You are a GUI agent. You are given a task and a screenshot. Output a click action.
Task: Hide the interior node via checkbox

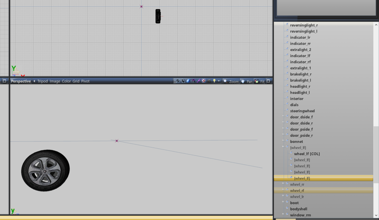point(287,97)
